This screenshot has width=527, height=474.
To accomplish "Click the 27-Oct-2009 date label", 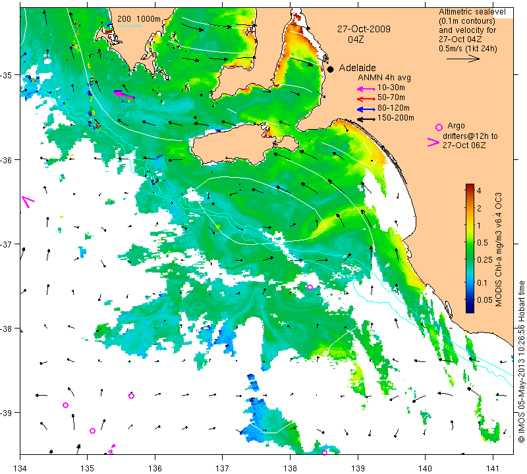I will pos(364,29).
